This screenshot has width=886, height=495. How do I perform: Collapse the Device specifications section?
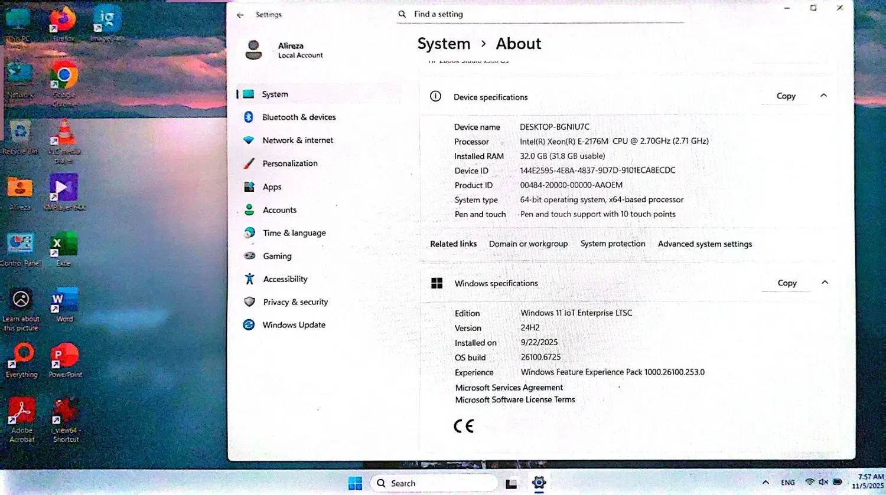pos(823,96)
